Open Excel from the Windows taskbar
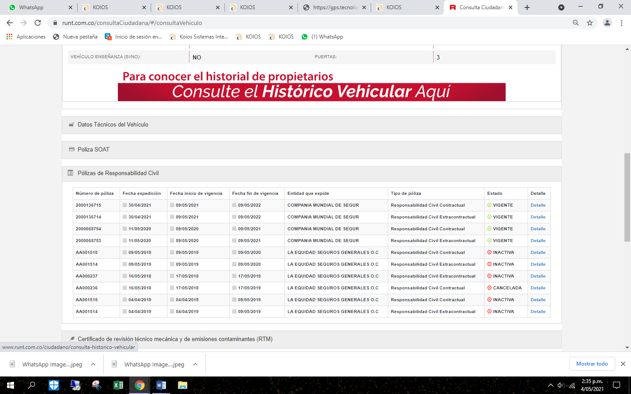Screen dimensions: 631x394 click(x=118, y=385)
